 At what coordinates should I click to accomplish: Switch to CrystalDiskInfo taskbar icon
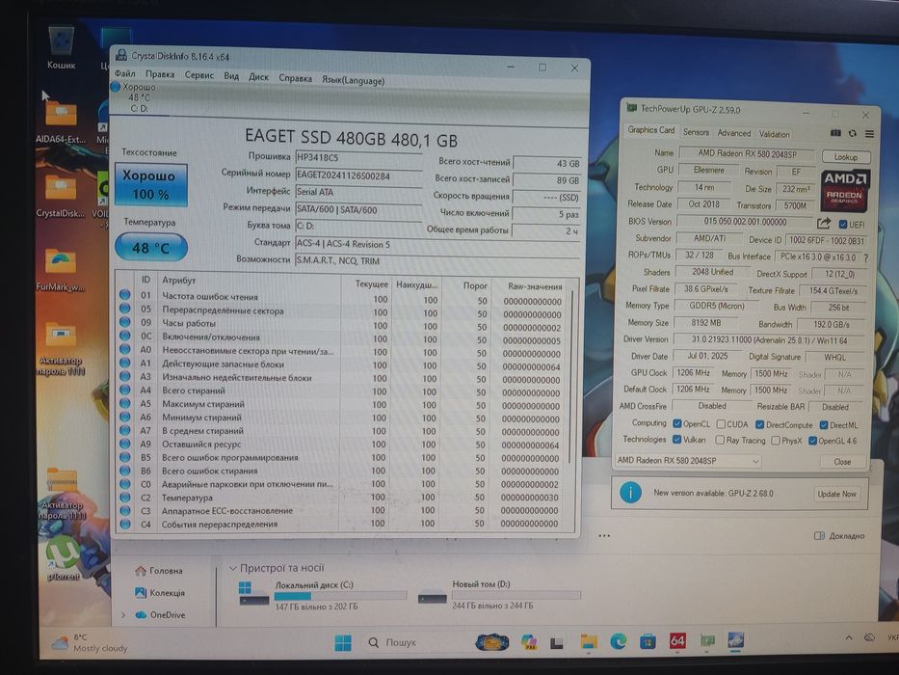[x=735, y=639]
